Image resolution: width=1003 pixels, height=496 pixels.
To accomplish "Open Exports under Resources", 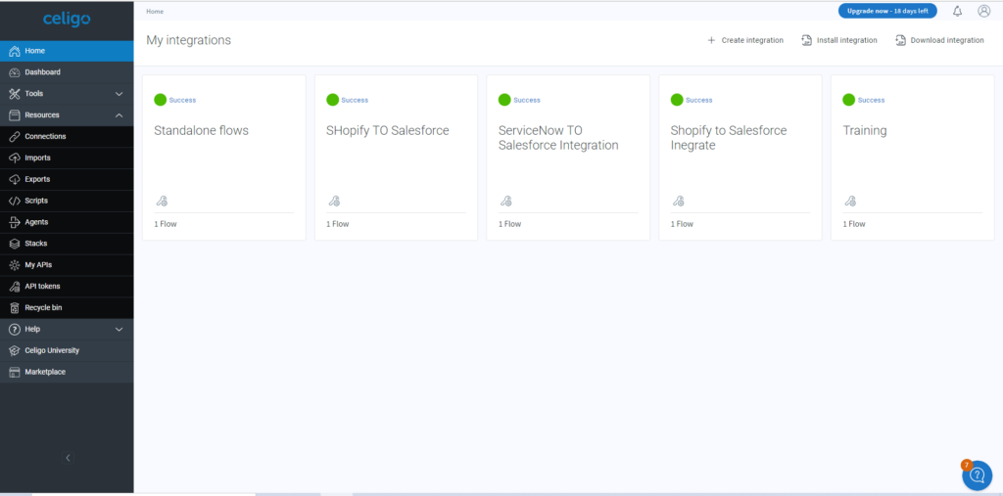I will click(67, 180).
